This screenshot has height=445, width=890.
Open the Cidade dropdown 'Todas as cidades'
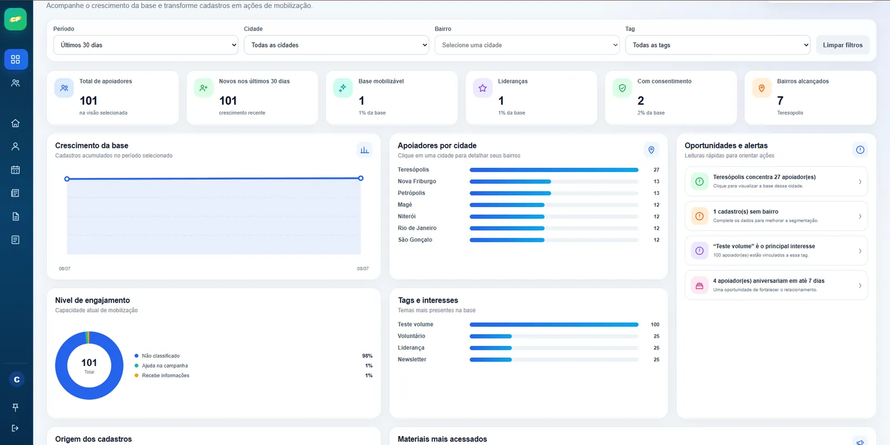point(337,45)
